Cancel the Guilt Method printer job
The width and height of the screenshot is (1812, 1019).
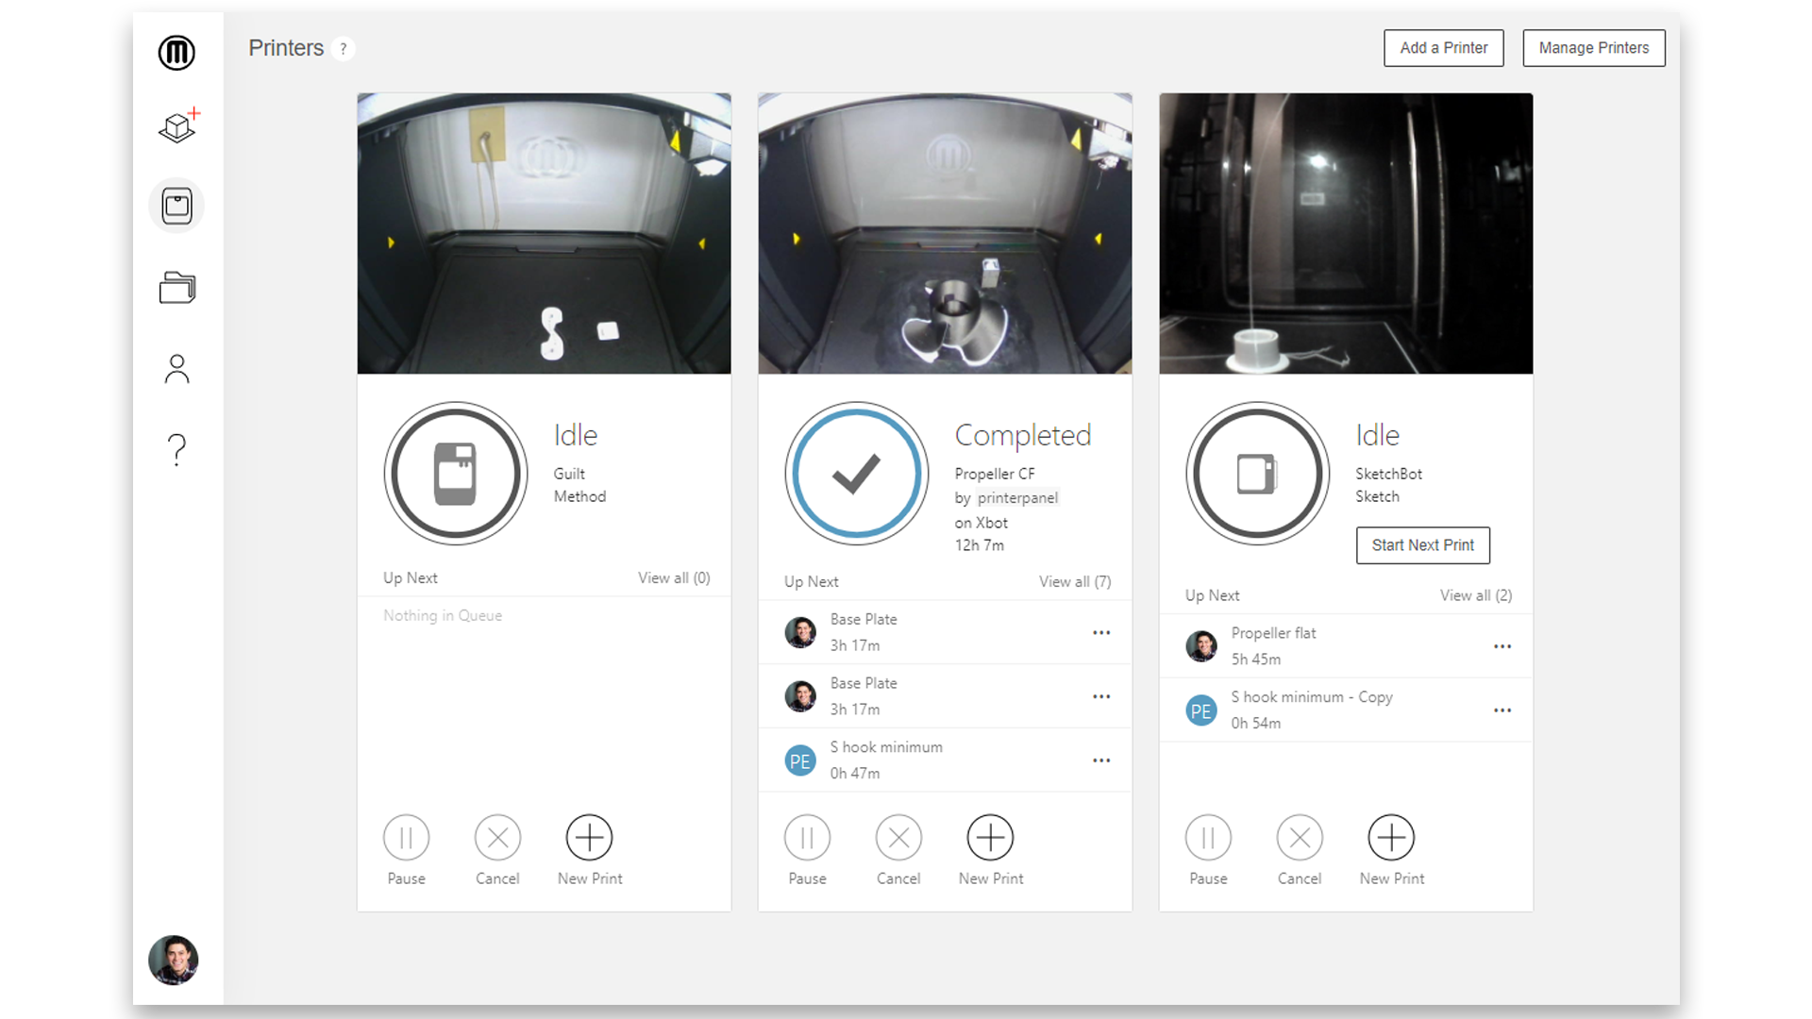pyautogui.click(x=497, y=838)
